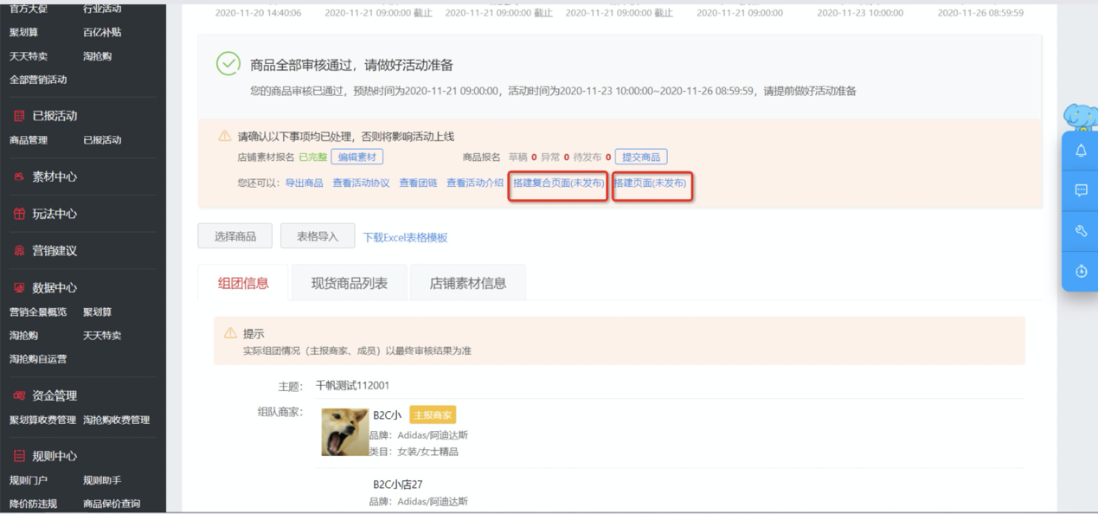Image resolution: width=1098 pixels, height=514 pixels.
Task: Click the 营销建议 sidebar icon
Action: 19,251
